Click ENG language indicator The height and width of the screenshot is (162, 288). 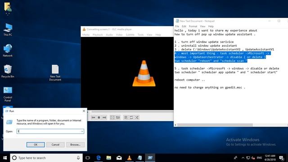(x=259, y=158)
